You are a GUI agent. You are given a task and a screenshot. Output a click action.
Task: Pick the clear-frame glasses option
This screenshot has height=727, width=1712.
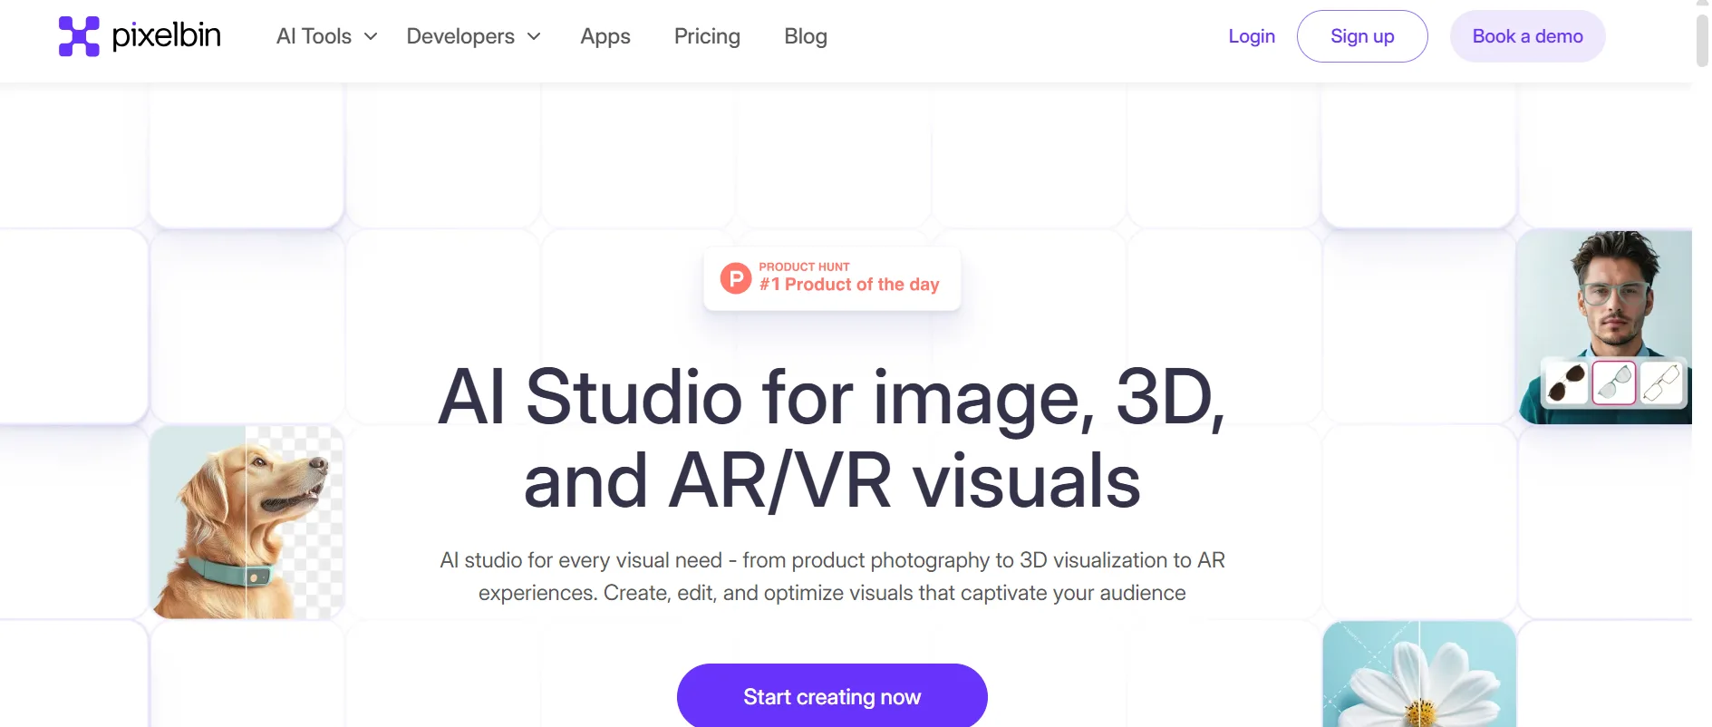1660,383
